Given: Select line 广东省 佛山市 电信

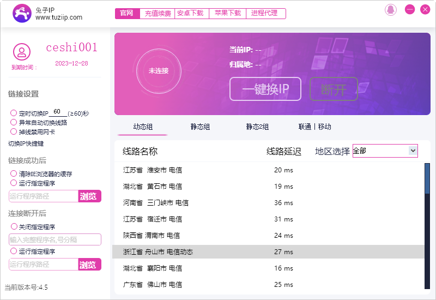Looking at the screenshot, I should 268,285.
